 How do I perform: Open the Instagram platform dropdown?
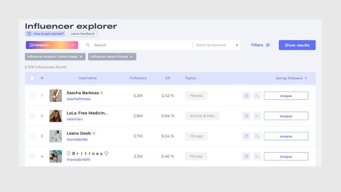pyautogui.click(x=52, y=45)
